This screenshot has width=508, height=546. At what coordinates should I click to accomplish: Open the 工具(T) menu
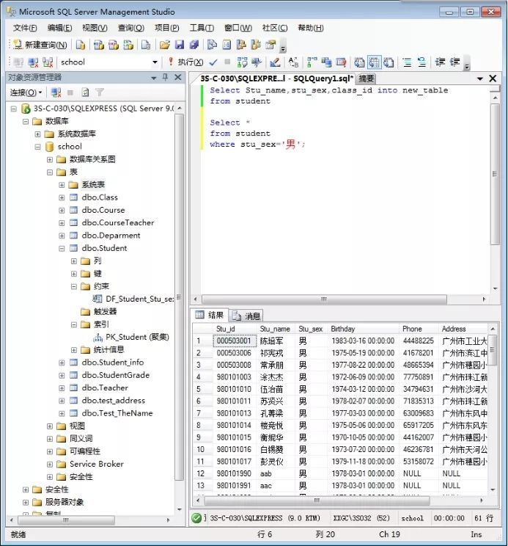click(x=202, y=28)
